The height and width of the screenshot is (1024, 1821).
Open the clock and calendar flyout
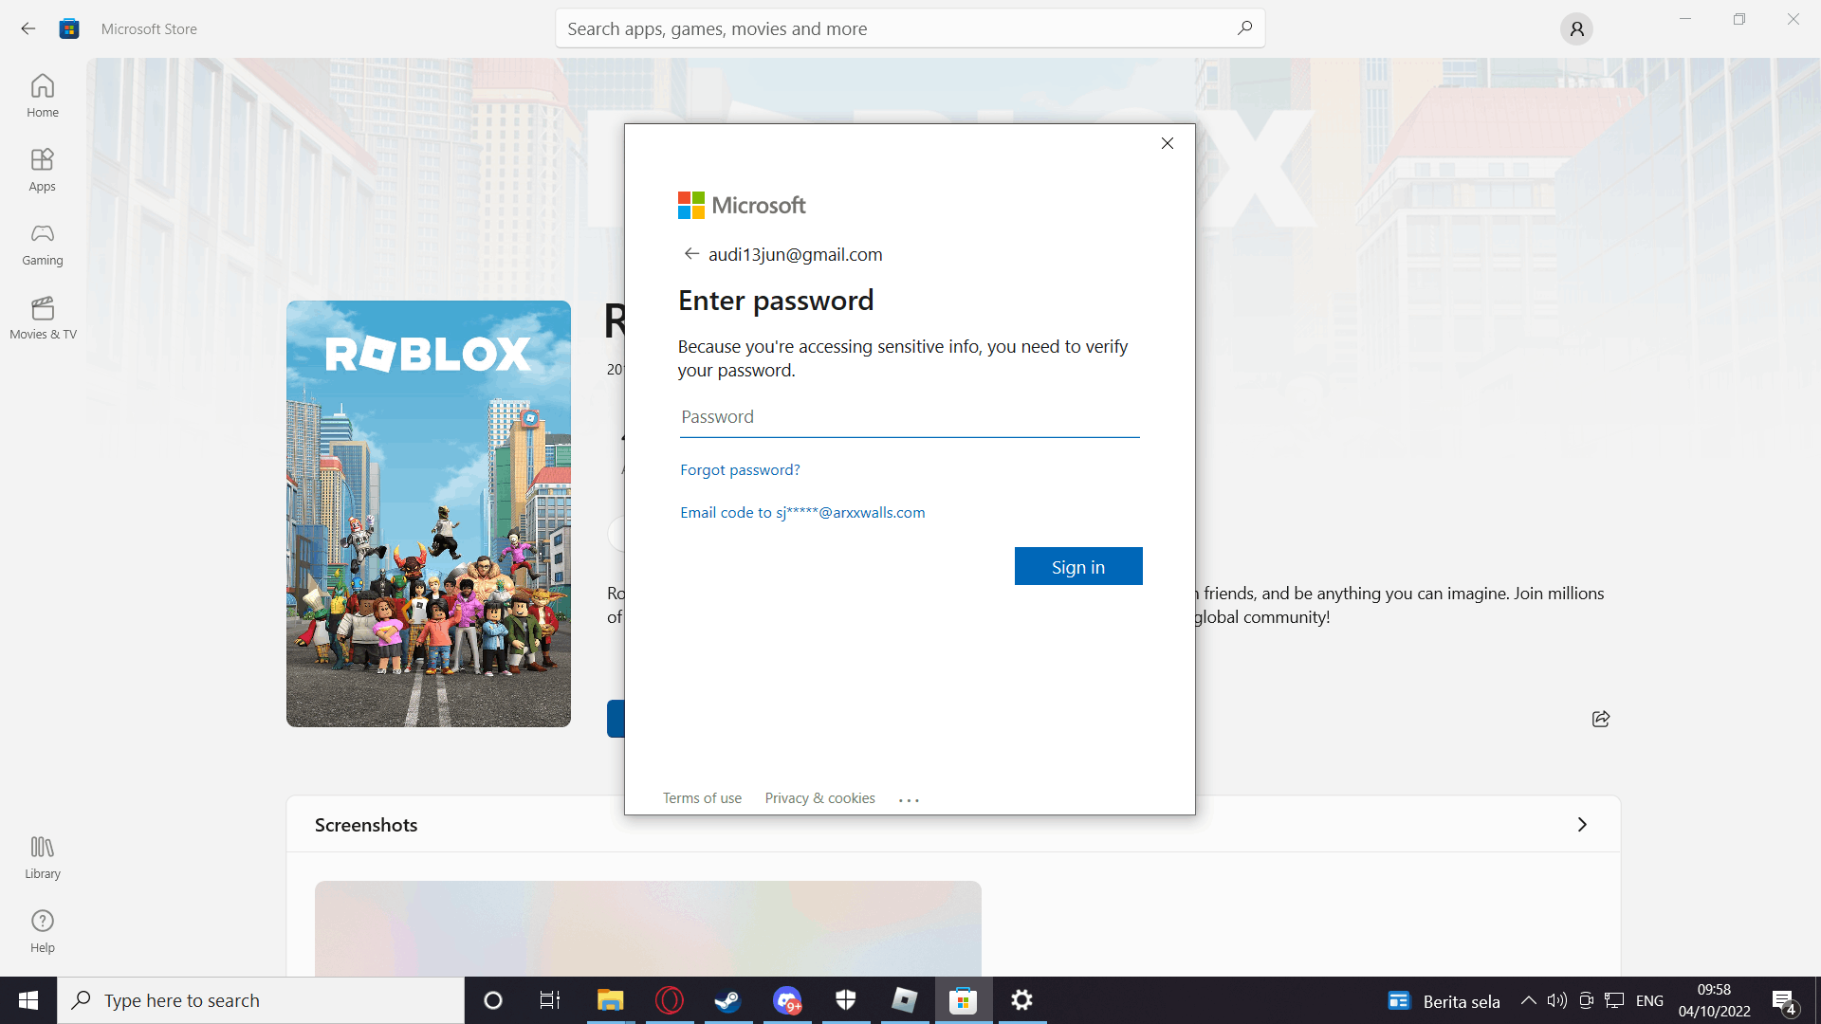[x=1715, y=1000]
